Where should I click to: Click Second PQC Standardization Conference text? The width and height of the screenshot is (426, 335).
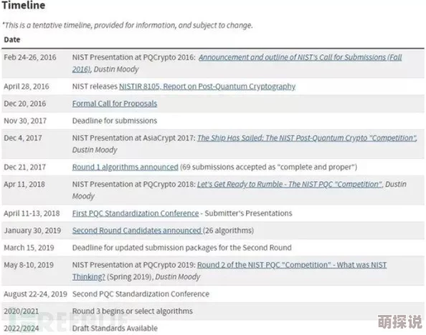(141, 294)
